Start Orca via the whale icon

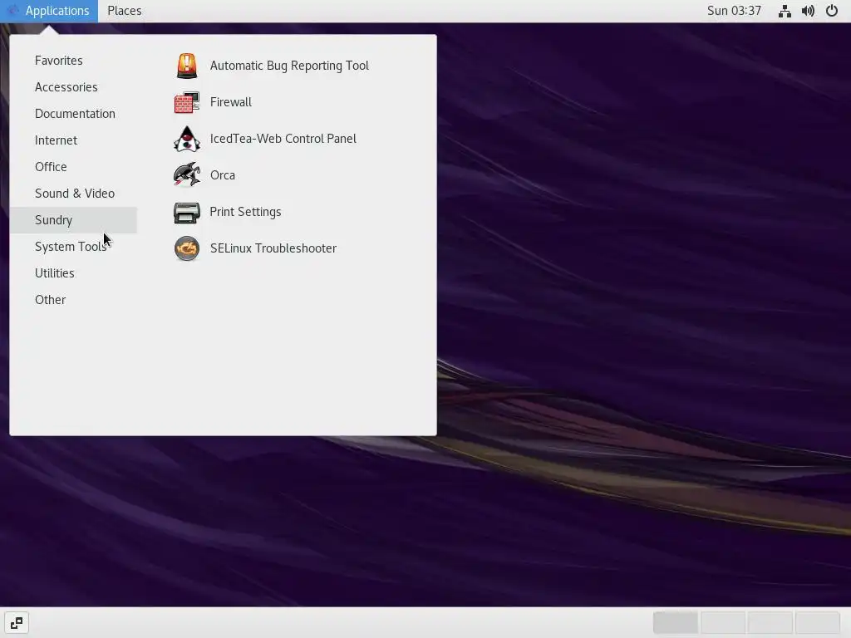click(x=187, y=175)
